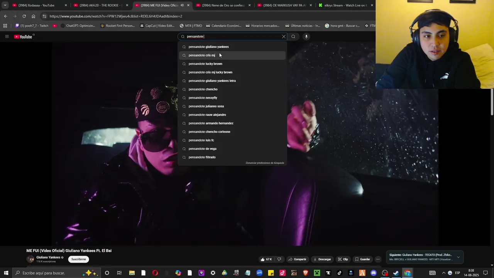Open Task View on the taskbar
This screenshot has width=494, height=278.
point(119,273)
